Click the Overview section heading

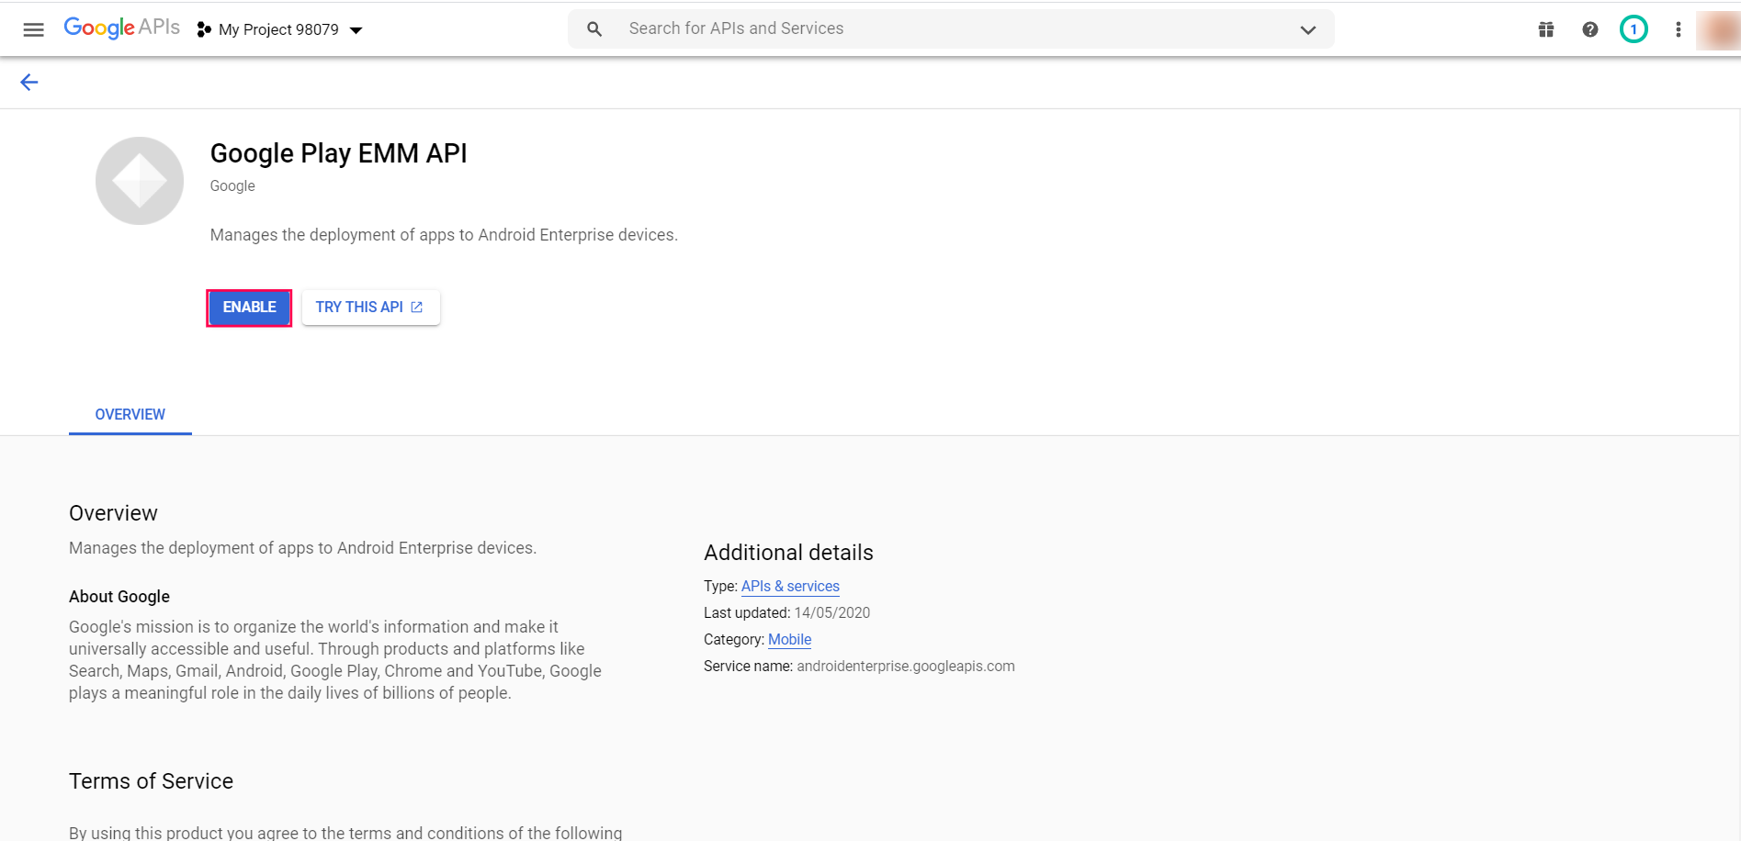tap(113, 513)
